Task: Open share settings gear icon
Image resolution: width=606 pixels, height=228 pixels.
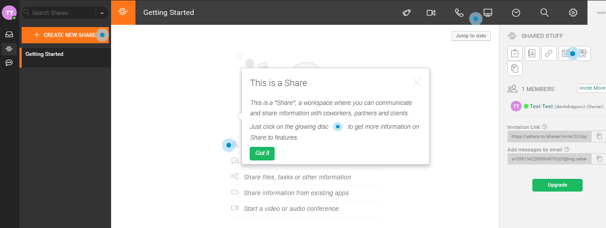Action: pos(573,13)
